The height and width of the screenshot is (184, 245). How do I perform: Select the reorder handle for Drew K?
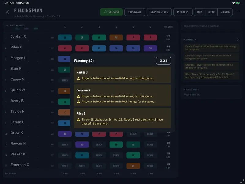point(52,134)
